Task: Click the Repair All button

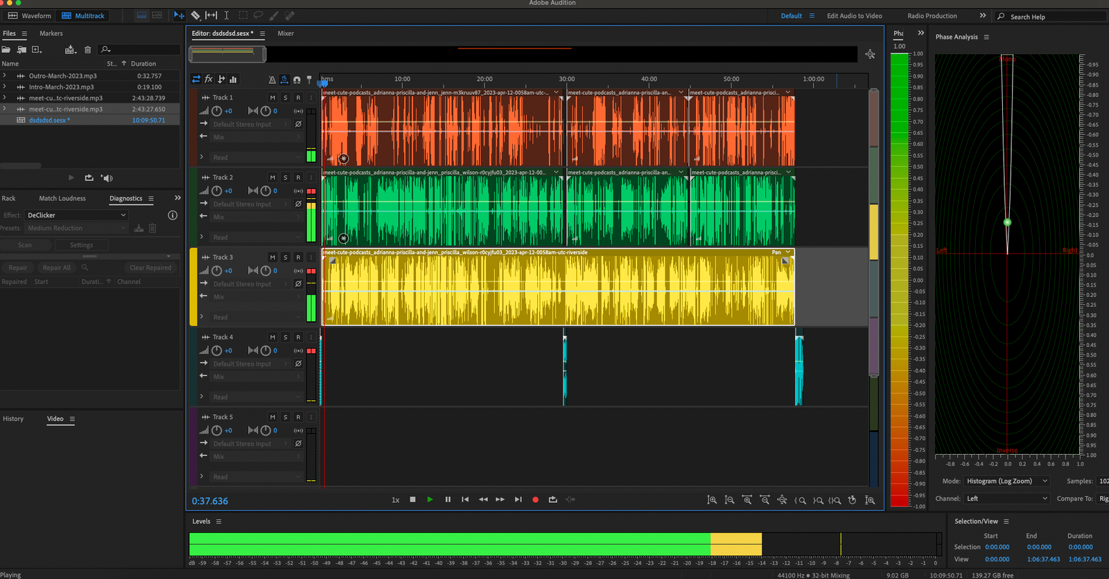Action: (x=56, y=267)
